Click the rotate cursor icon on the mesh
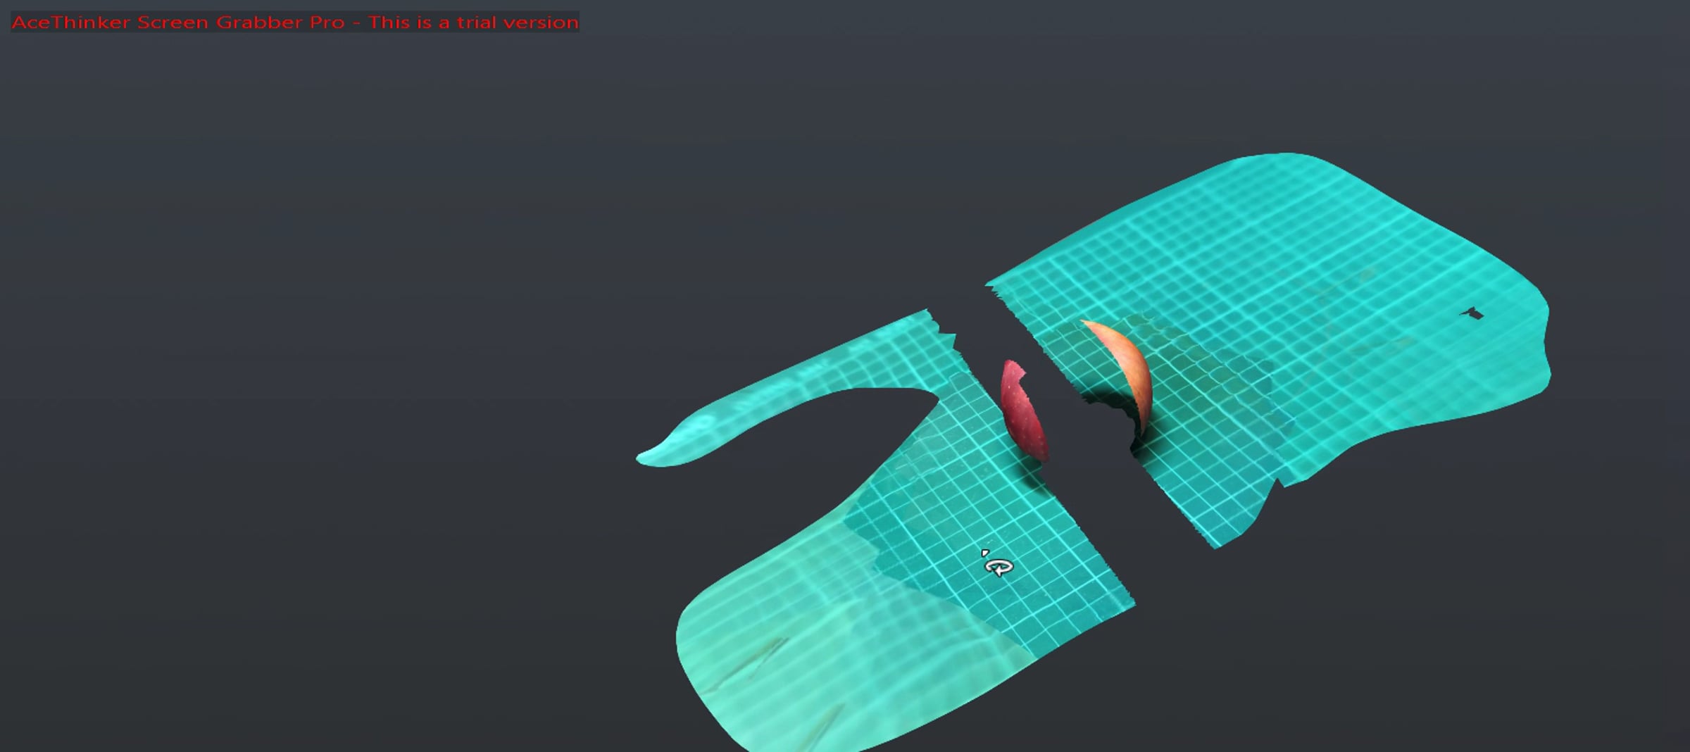The width and height of the screenshot is (1690, 752). point(997,564)
